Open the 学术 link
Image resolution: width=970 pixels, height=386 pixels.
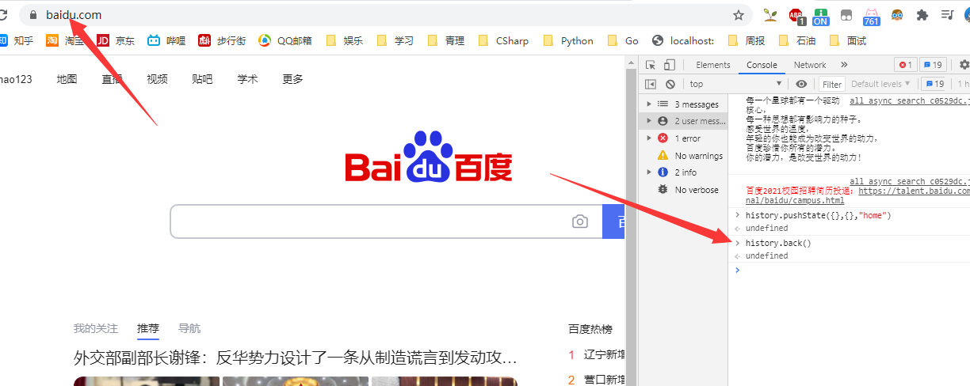pos(247,78)
